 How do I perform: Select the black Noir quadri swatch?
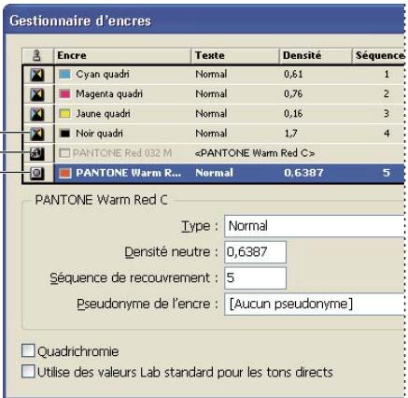click(64, 134)
